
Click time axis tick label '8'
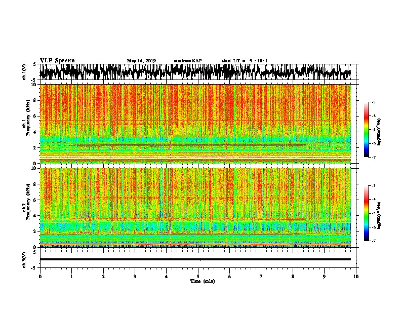tap(293, 277)
